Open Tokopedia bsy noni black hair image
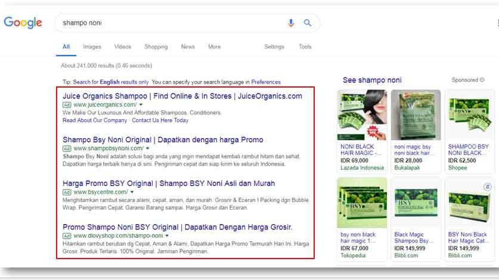This screenshot has width=499, height=280. click(362, 203)
